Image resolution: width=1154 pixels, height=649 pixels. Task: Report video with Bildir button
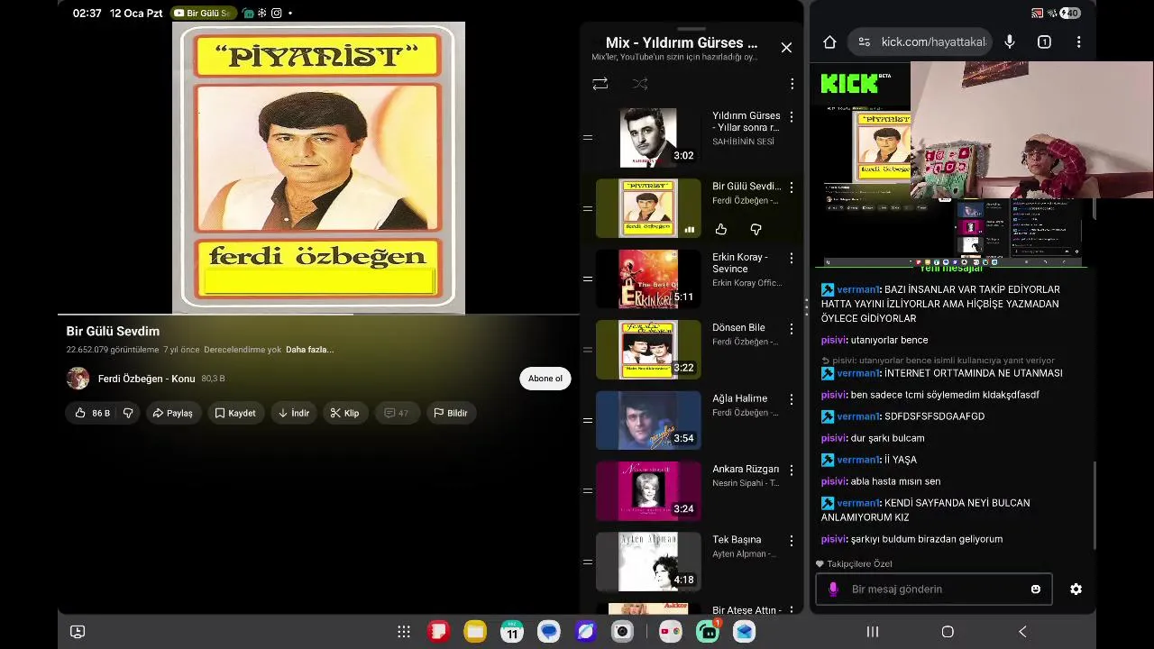coord(451,413)
